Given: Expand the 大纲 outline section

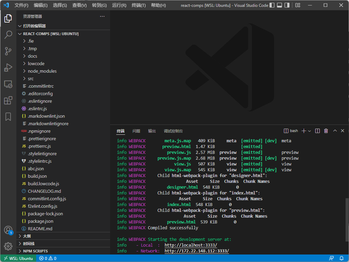Looking at the screenshot, I should tap(63, 236).
